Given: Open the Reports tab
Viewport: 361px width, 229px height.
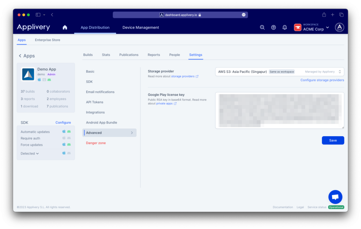Looking at the screenshot, I should point(154,55).
